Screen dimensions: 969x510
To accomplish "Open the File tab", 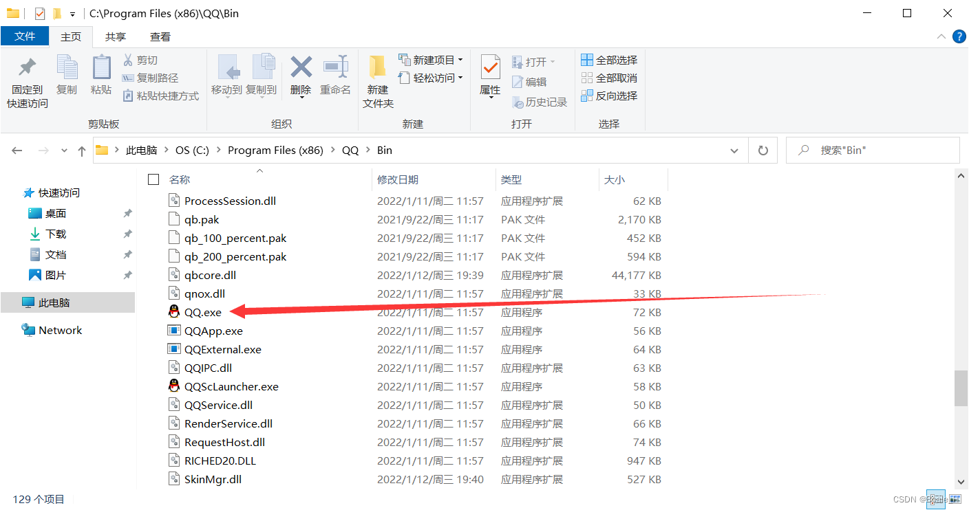I will point(25,36).
